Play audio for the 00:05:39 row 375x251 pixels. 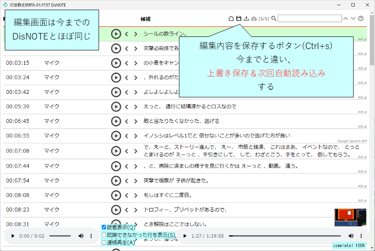[x=116, y=107]
